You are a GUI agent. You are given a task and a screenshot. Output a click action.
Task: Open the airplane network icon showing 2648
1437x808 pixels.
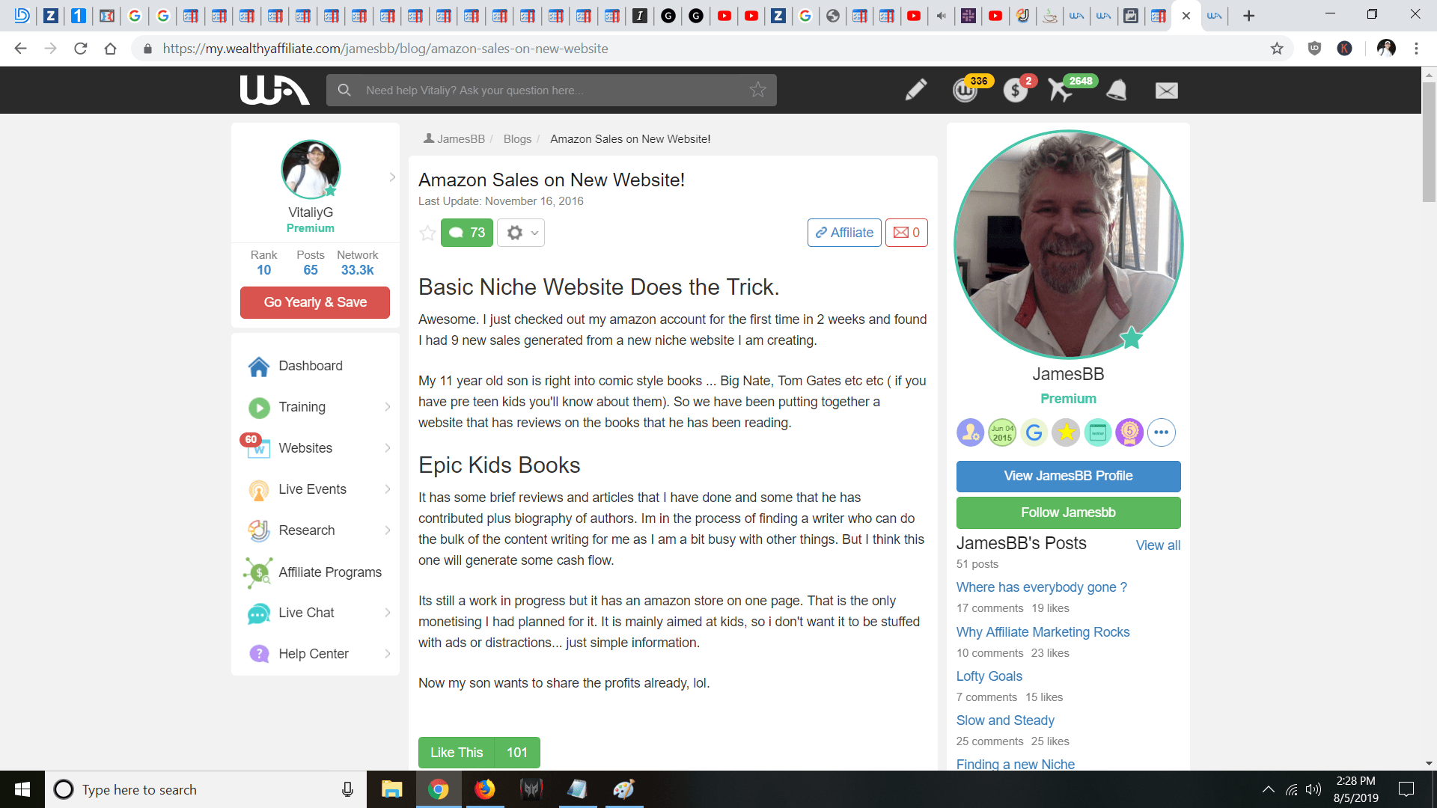(x=1061, y=91)
